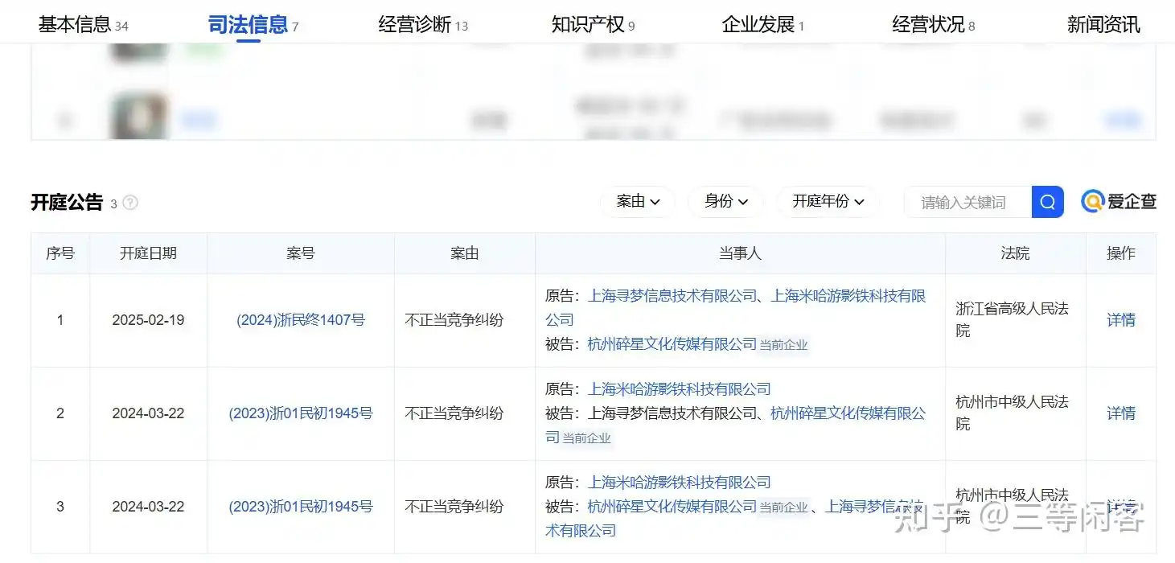Open the 案由 filter dropdown
The height and width of the screenshot is (563, 1175).
coord(638,202)
